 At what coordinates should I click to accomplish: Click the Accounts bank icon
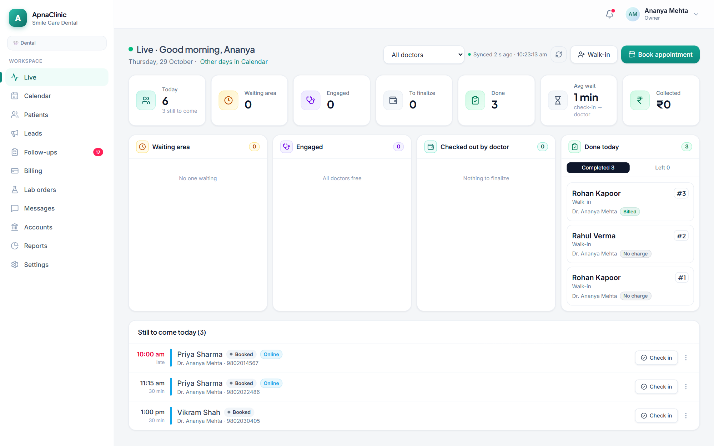[15, 227]
